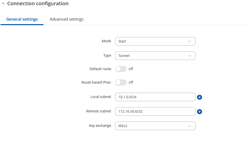Image resolution: width=249 pixels, height=142 pixels.
Task: Click the Connection configuration heading
Action: [38, 3]
